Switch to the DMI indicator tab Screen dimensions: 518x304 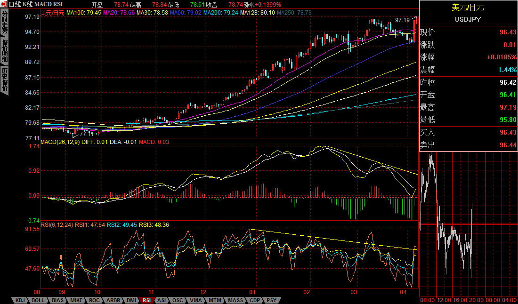(131, 300)
